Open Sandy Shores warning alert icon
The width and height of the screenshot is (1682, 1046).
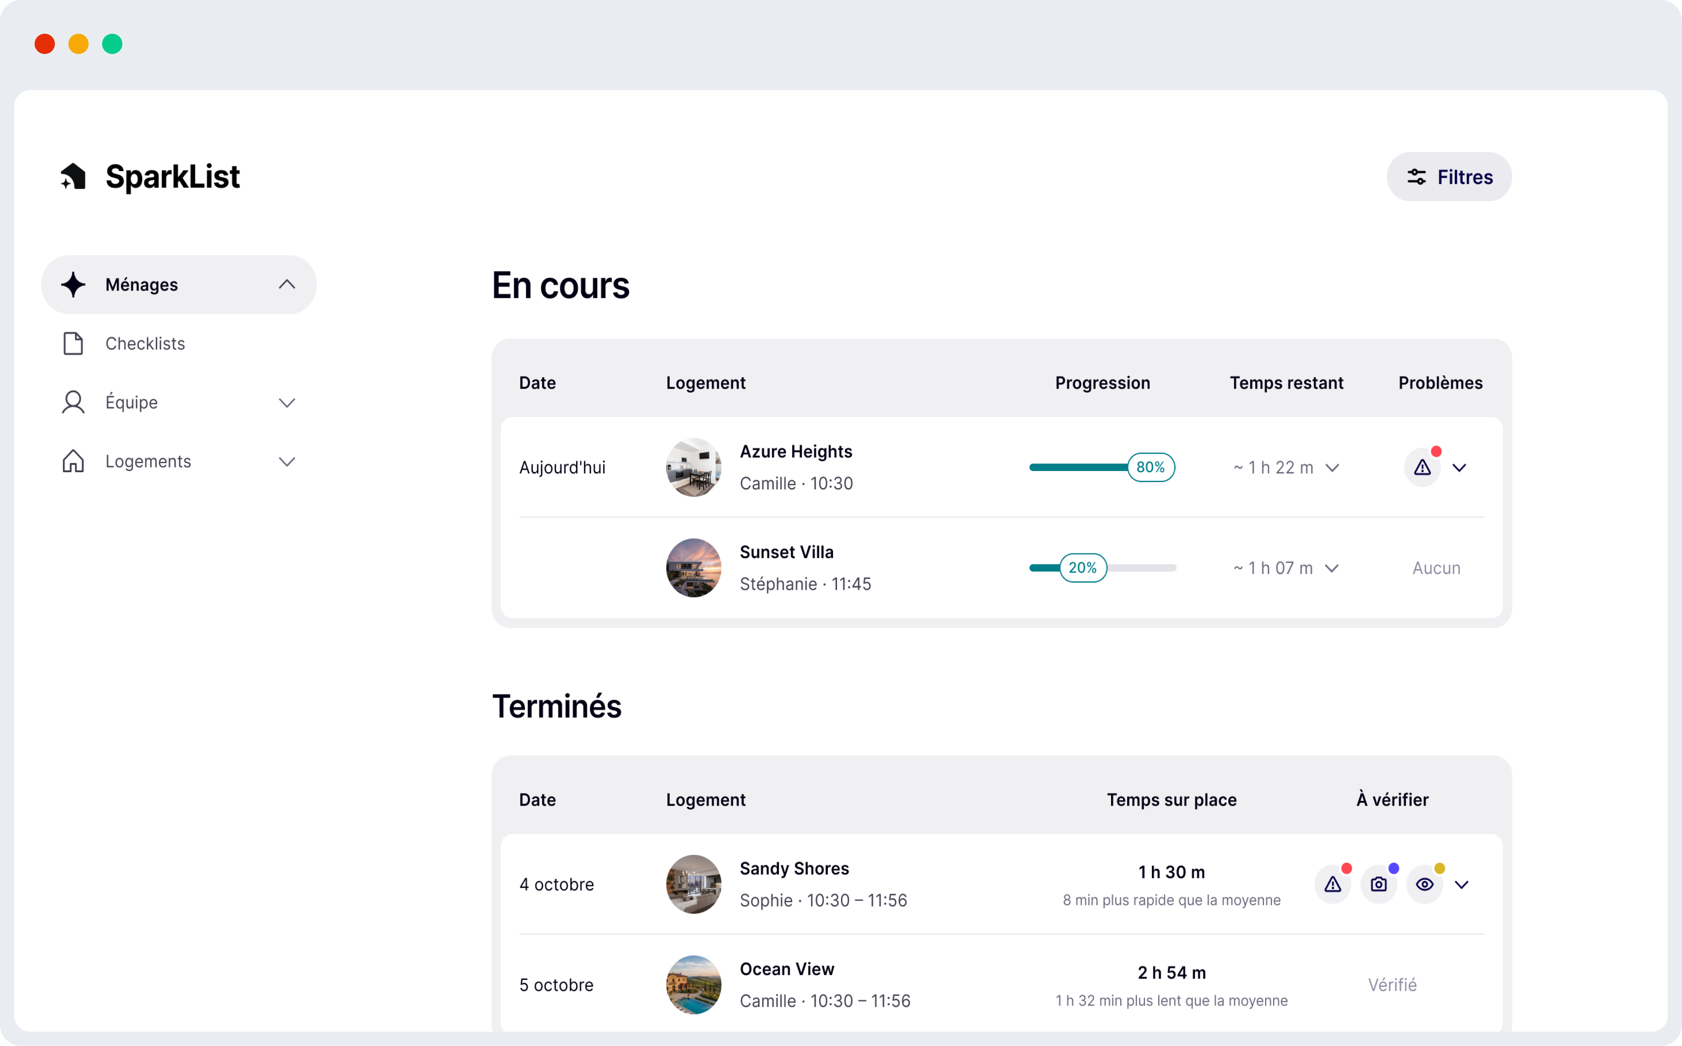tap(1333, 884)
